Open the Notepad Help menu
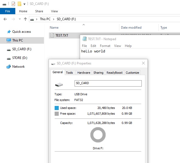The image size is (180, 163). point(128,46)
